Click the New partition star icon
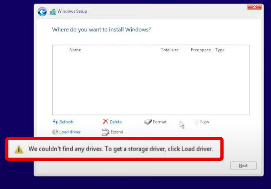Image resolution: width=271 pixels, height=189 pixels. point(196,122)
